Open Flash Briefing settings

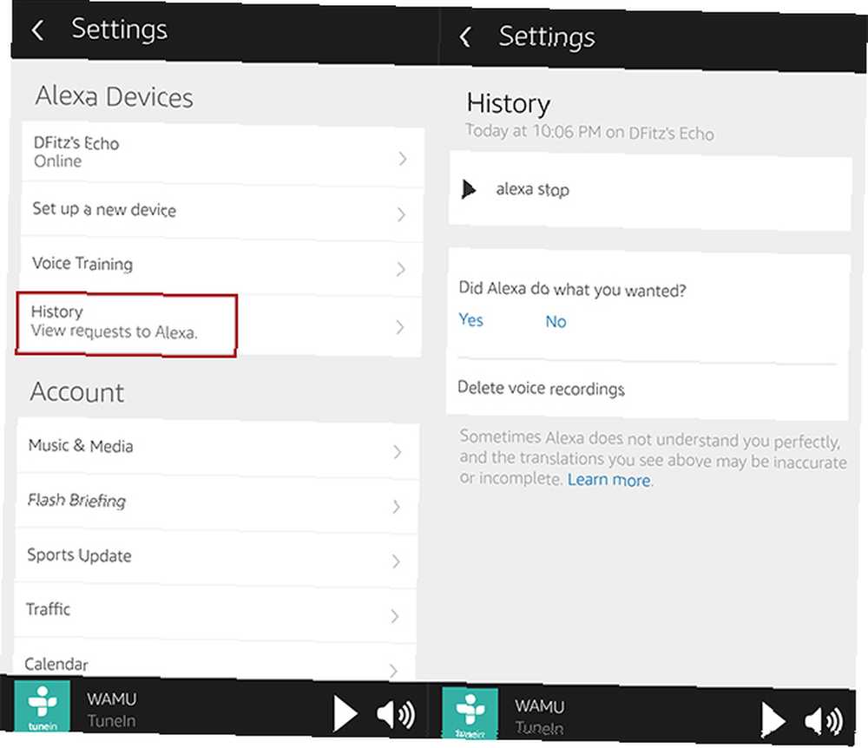pos(217,503)
